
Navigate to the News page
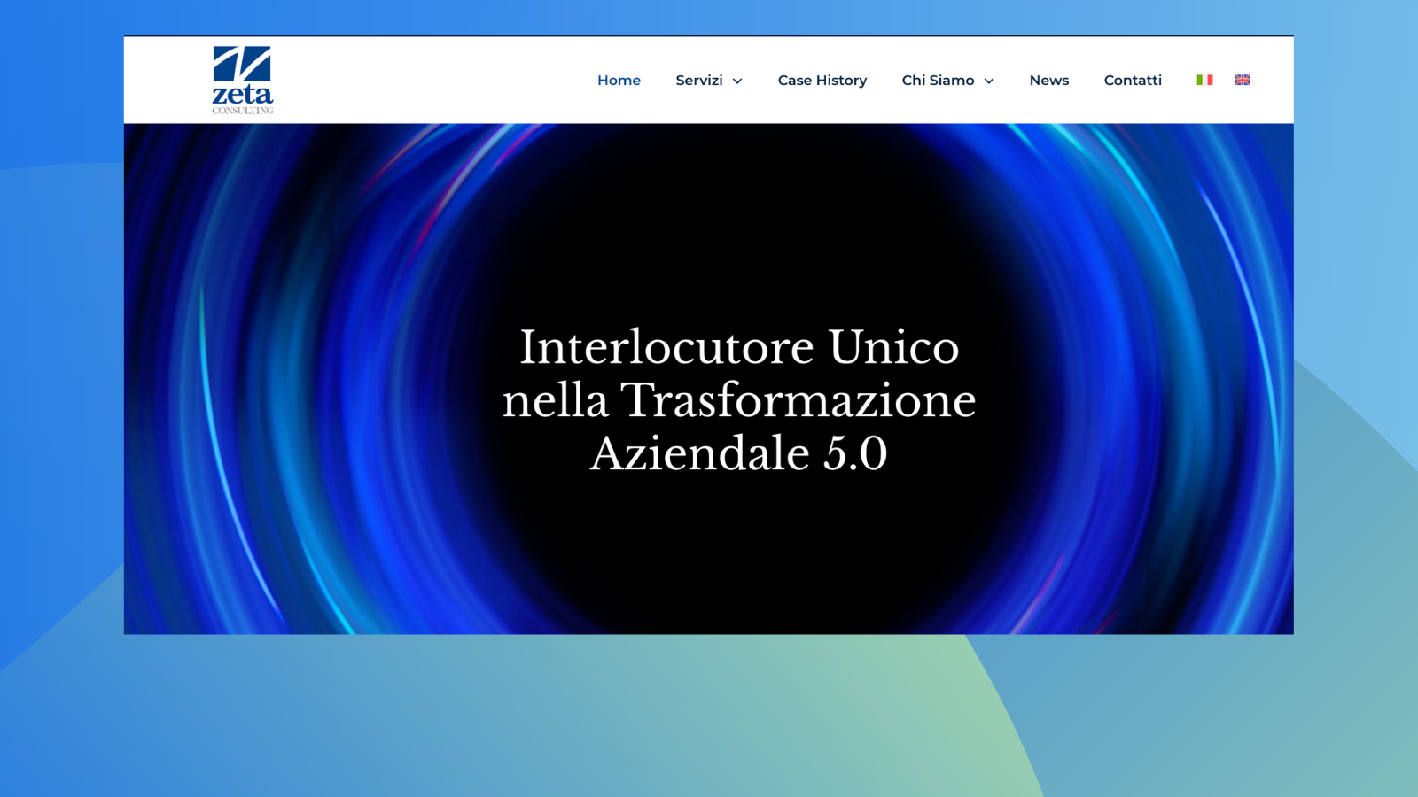pos(1048,81)
